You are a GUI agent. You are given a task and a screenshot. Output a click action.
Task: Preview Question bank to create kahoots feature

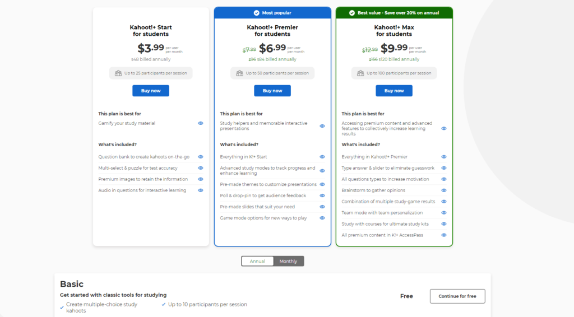point(201,157)
